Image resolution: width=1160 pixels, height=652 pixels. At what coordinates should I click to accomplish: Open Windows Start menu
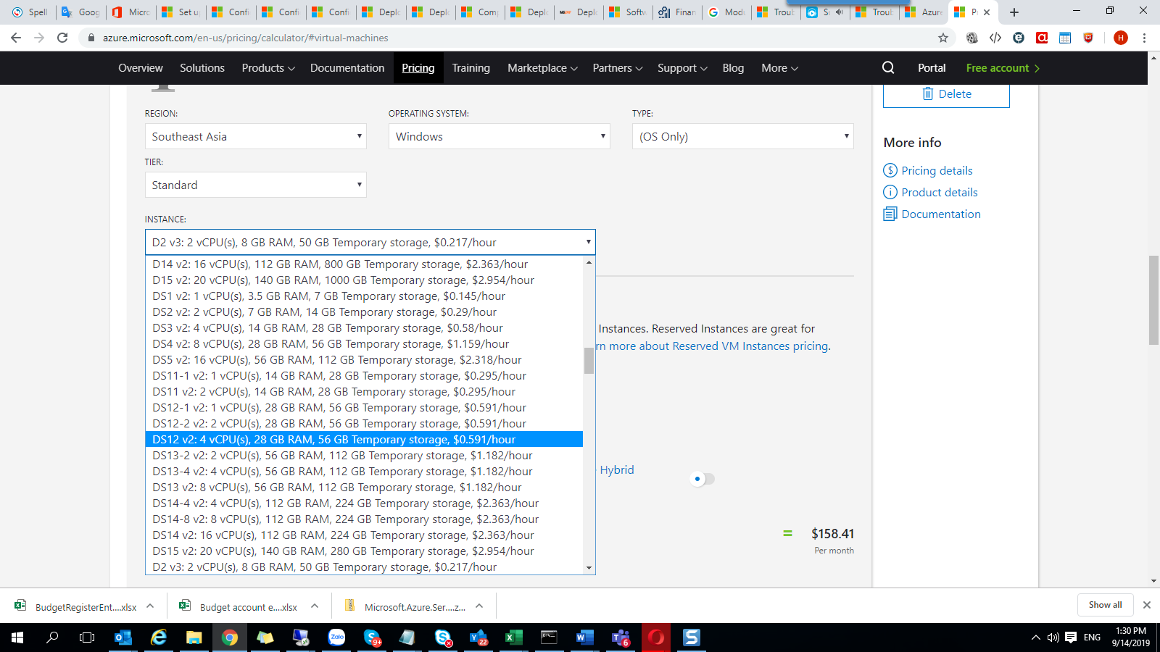pos(17,638)
